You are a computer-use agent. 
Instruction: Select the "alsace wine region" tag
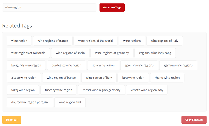pyautogui.click(x=24, y=78)
